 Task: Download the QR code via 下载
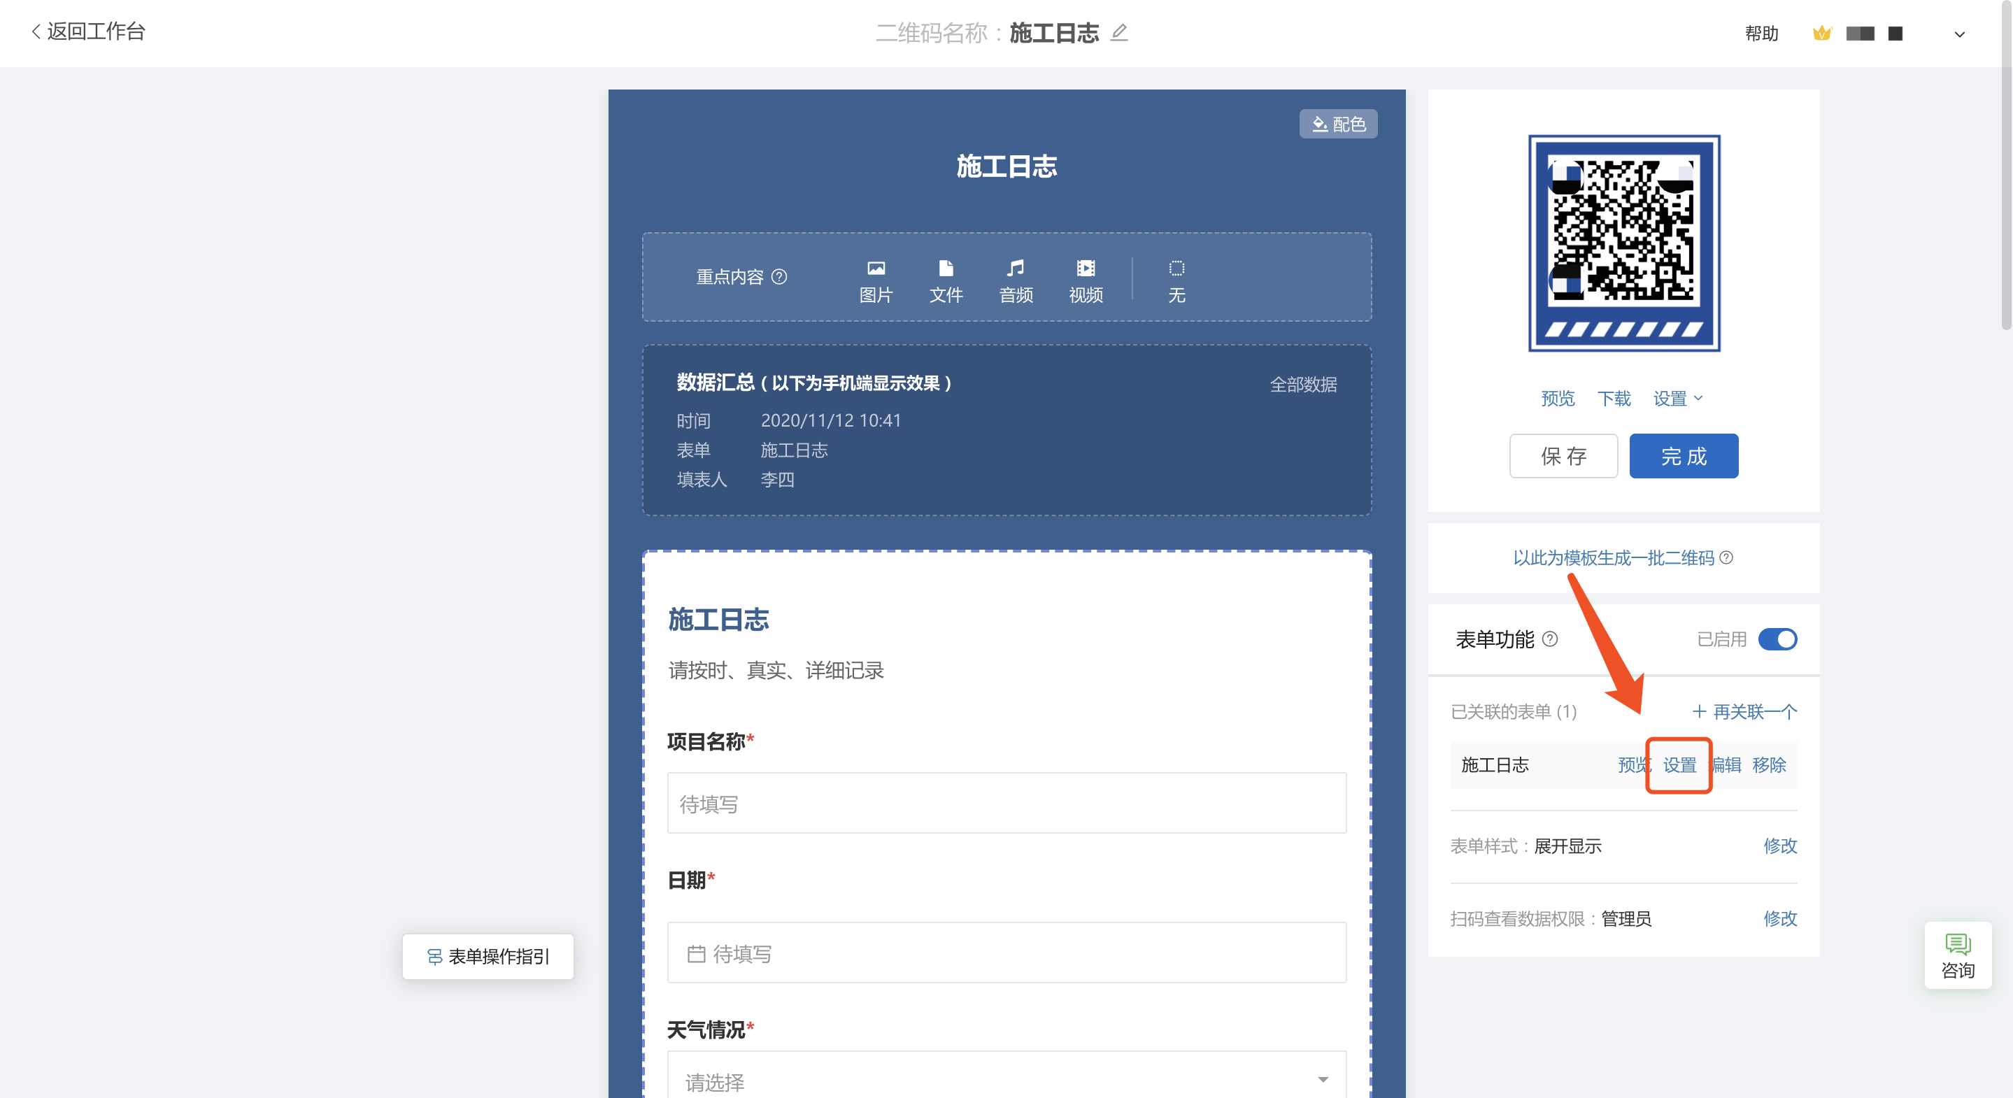pyautogui.click(x=1614, y=399)
